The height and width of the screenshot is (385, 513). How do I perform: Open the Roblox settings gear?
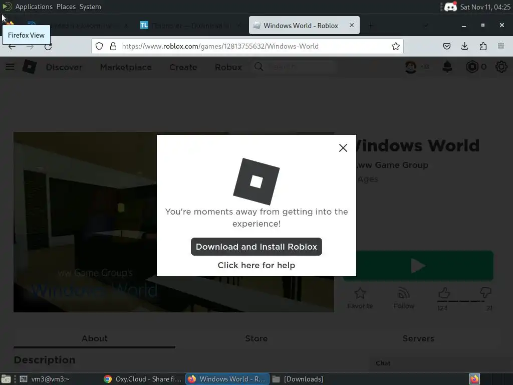[x=501, y=67]
